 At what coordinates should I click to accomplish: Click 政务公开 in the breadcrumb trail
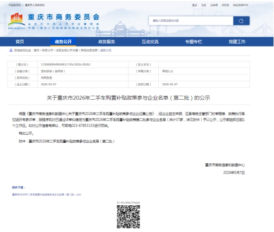click(47, 50)
